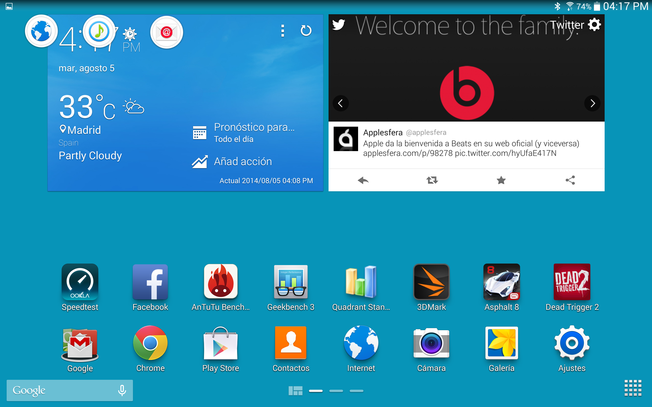Tap the Google search bar
Viewport: 652px width, 407px height.
point(70,390)
